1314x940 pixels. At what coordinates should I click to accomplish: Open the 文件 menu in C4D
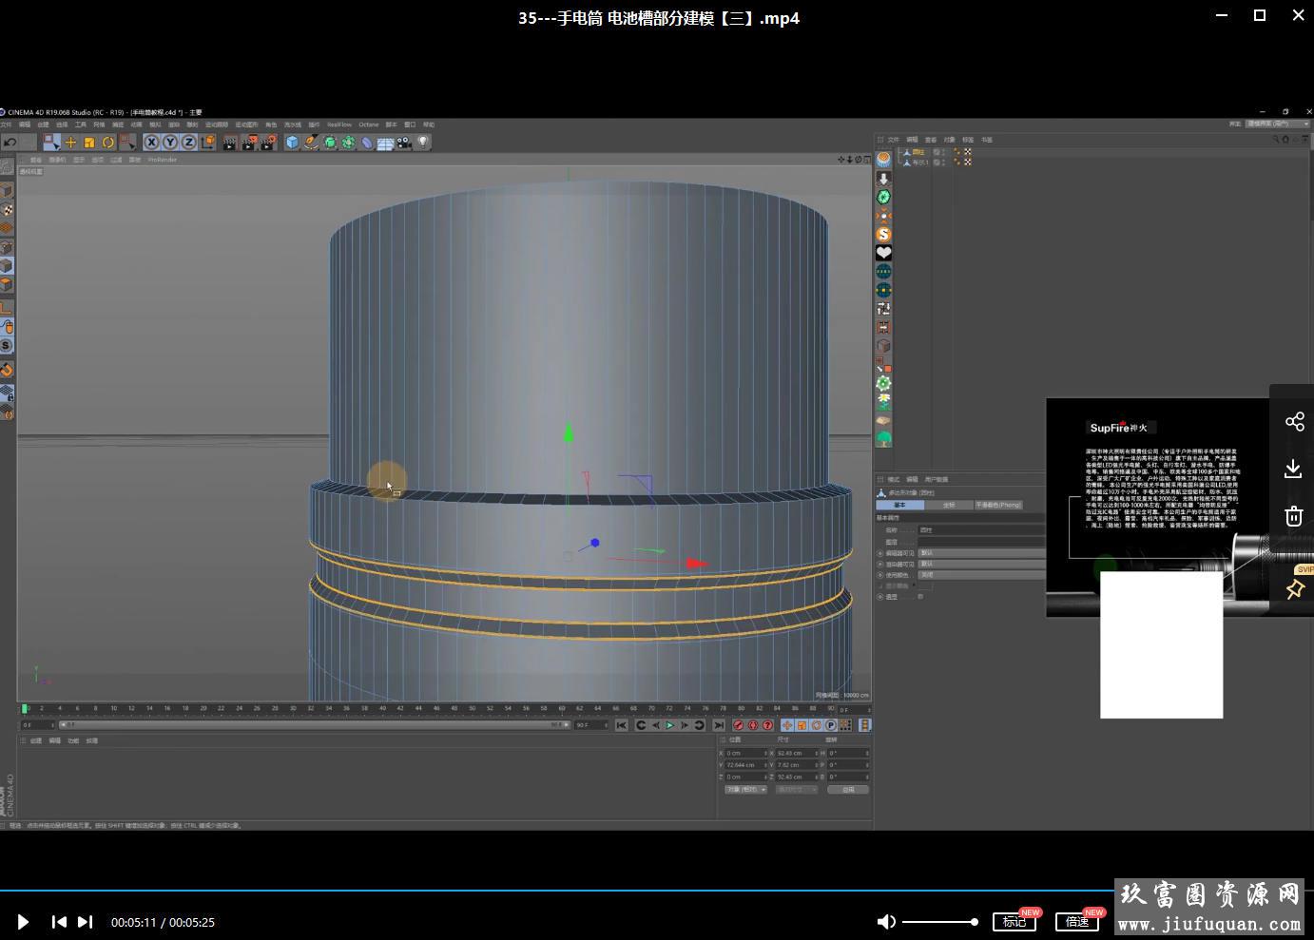pos(6,125)
